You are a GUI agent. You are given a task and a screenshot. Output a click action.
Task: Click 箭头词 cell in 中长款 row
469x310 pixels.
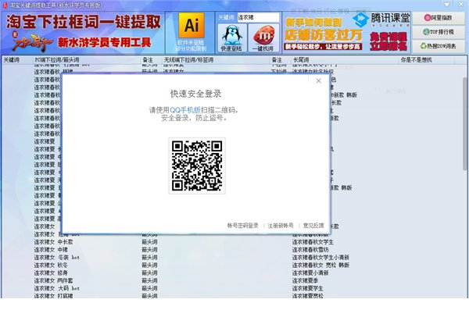point(149,242)
